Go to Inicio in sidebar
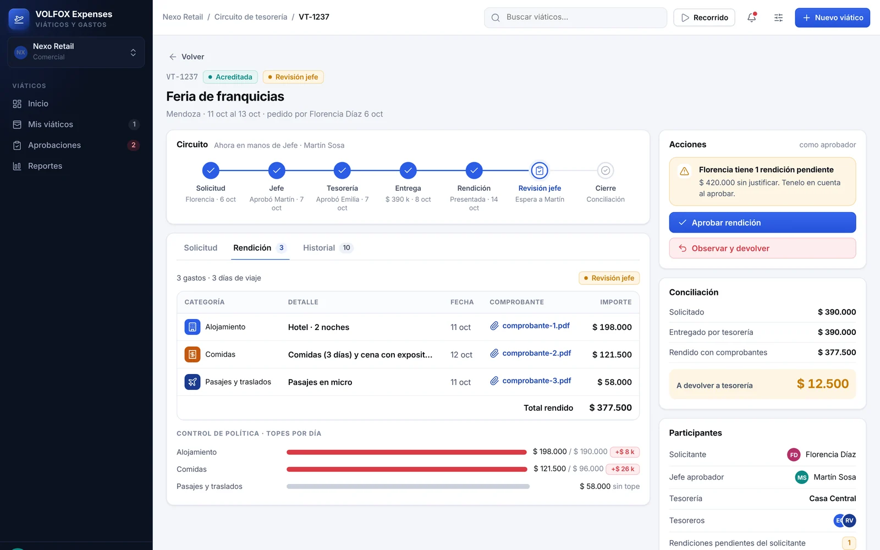Viewport: 880px width, 550px height. [76, 103]
